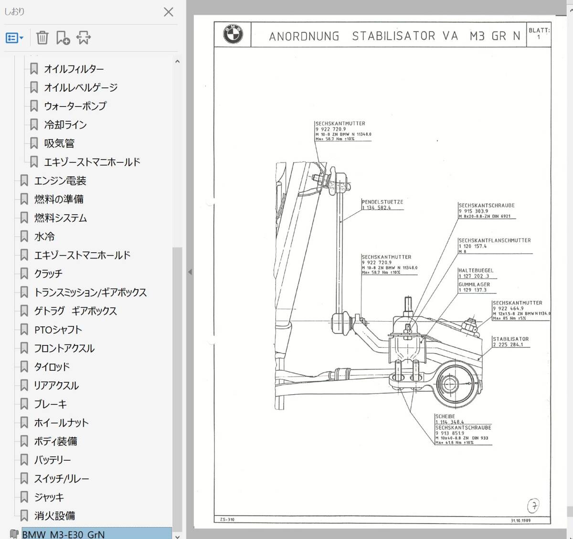Click bookmark icon beside ホイールナット

(24, 423)
